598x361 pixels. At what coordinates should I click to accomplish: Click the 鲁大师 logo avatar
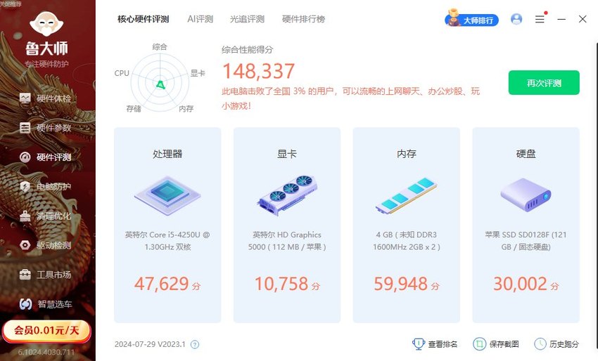[46, 24]
